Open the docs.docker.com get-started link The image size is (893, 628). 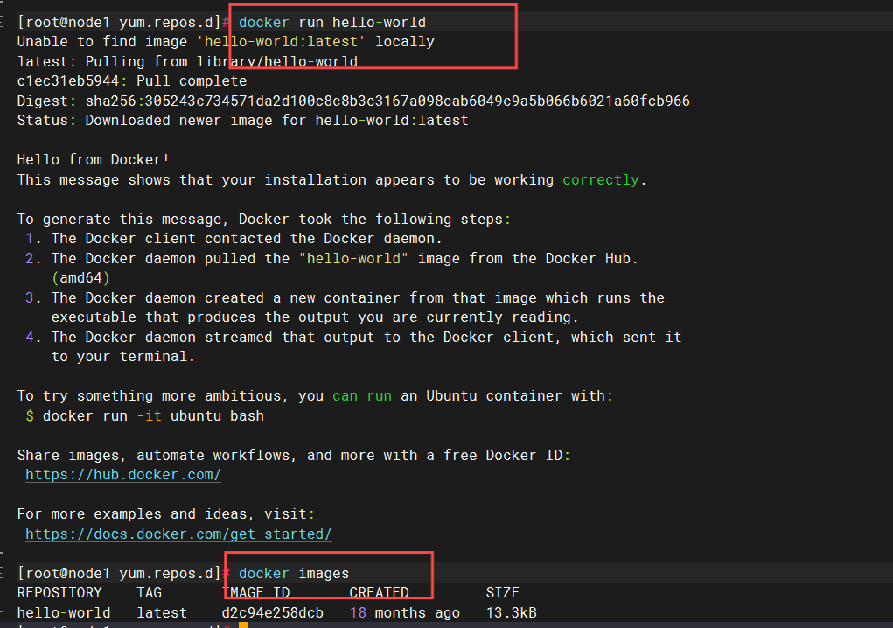point(178,534)
